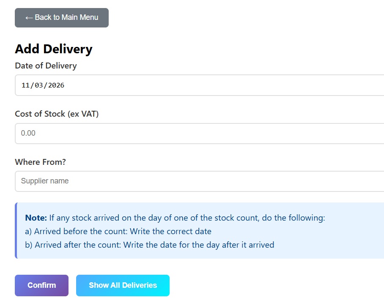
Task: Click the bold "Note:" text
Action: coord(36,218)
